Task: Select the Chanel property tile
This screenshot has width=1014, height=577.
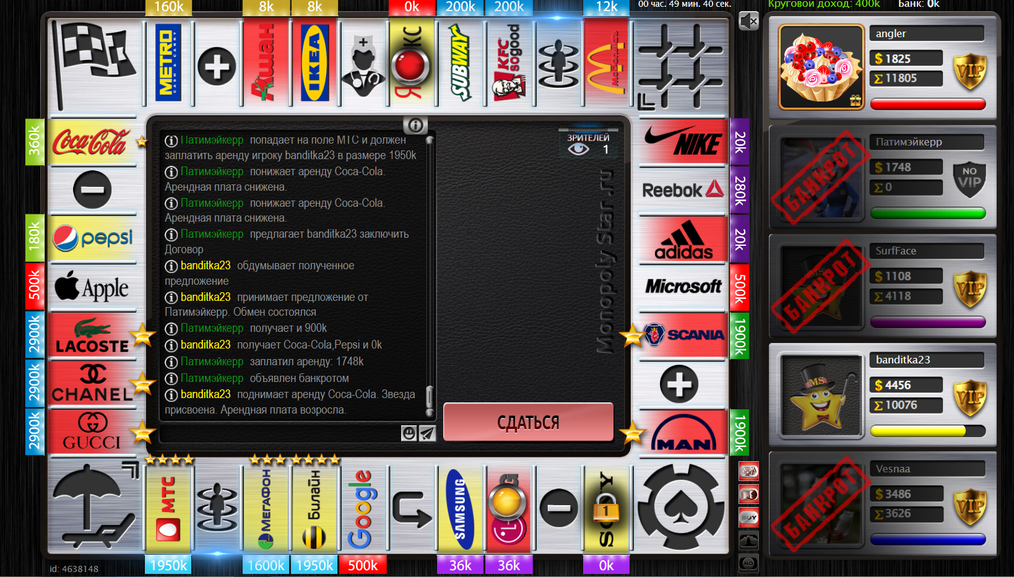Action: point(92,384)
